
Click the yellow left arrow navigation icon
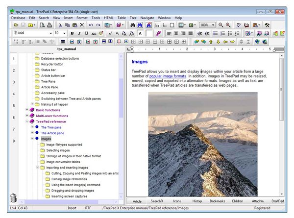click(x=225, y=42)
